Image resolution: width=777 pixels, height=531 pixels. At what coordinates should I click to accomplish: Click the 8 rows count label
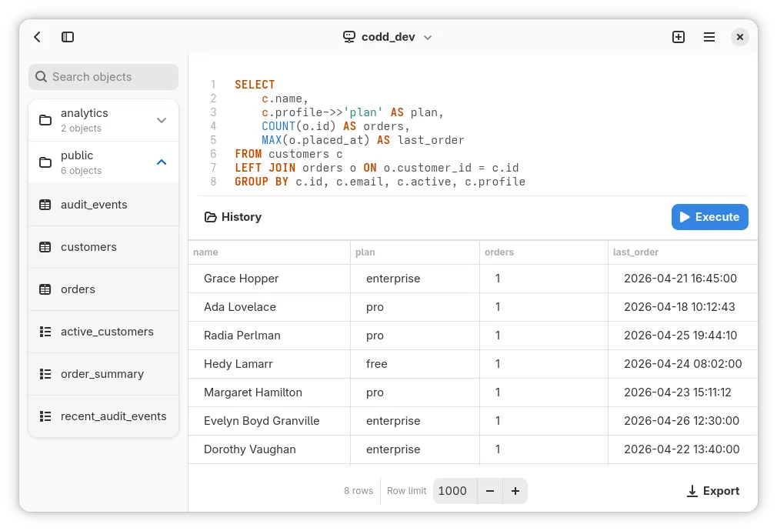click(358, 491)
